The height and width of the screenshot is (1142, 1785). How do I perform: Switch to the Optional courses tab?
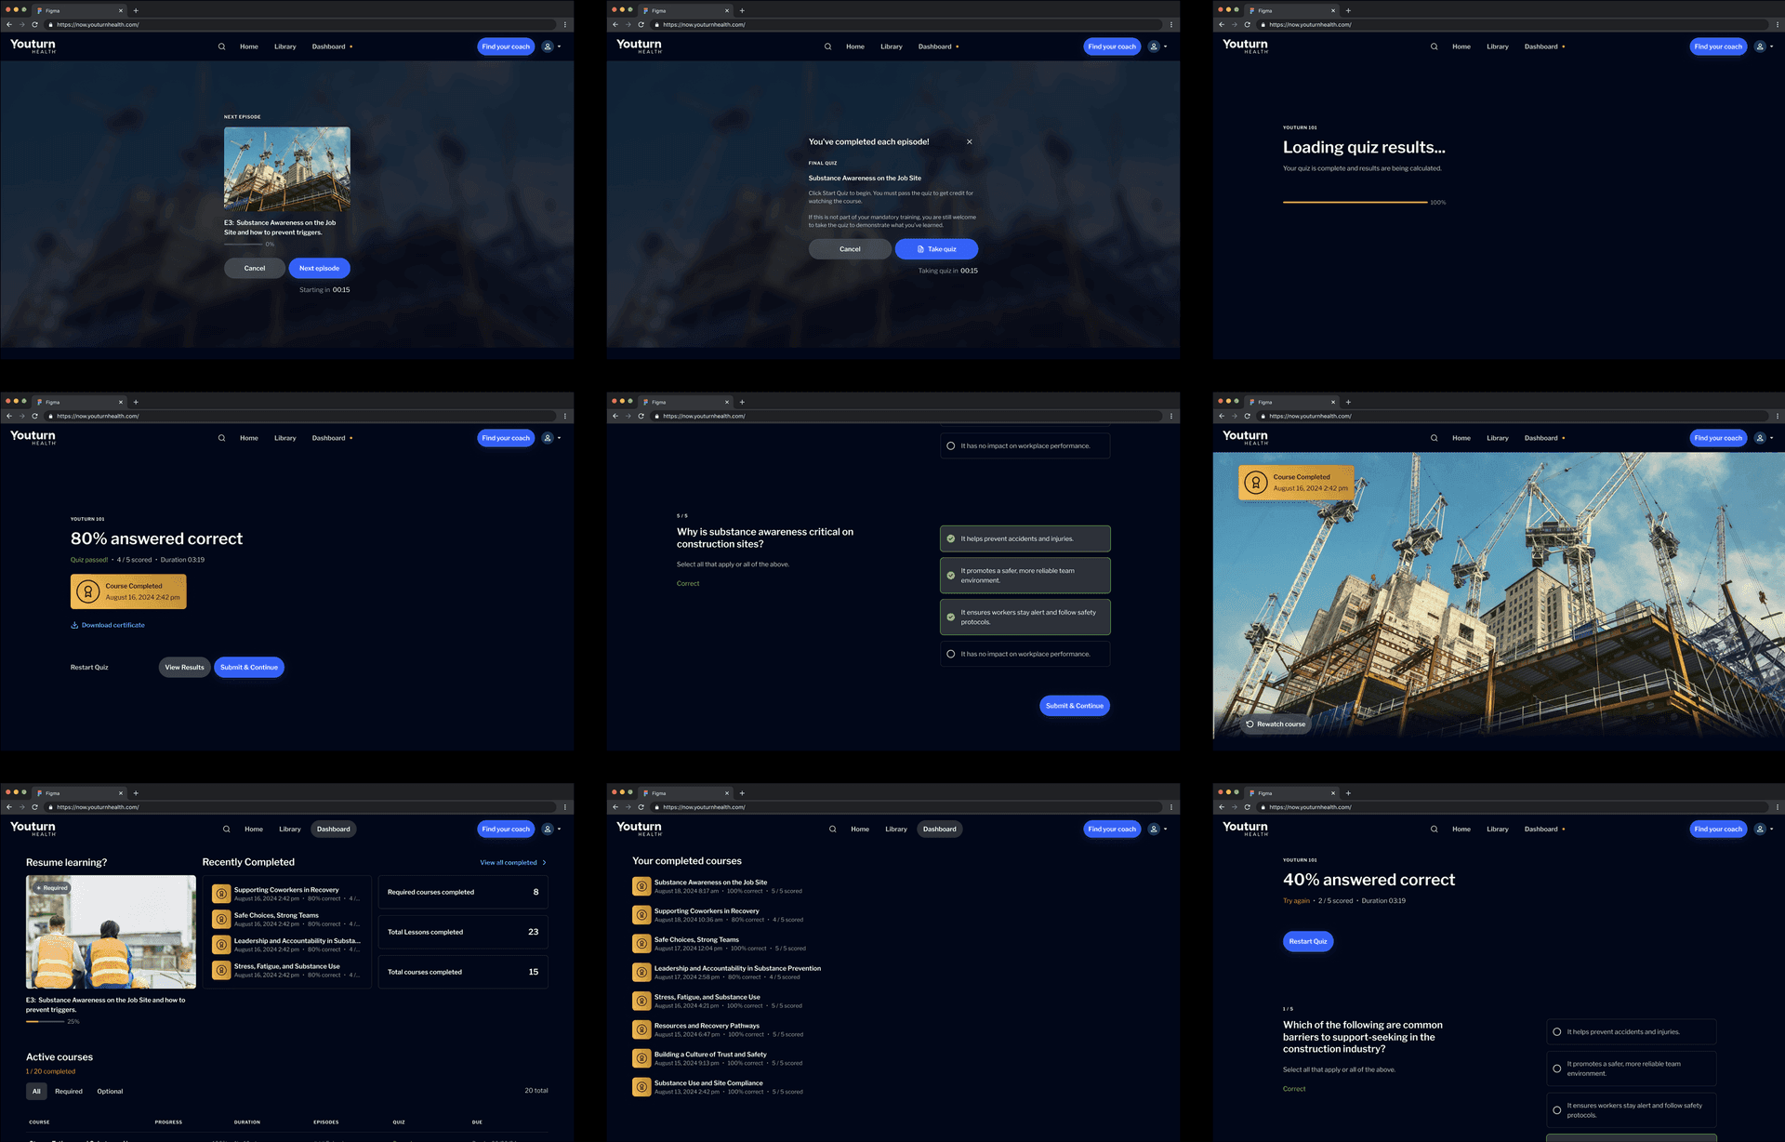pos(110,1091)
